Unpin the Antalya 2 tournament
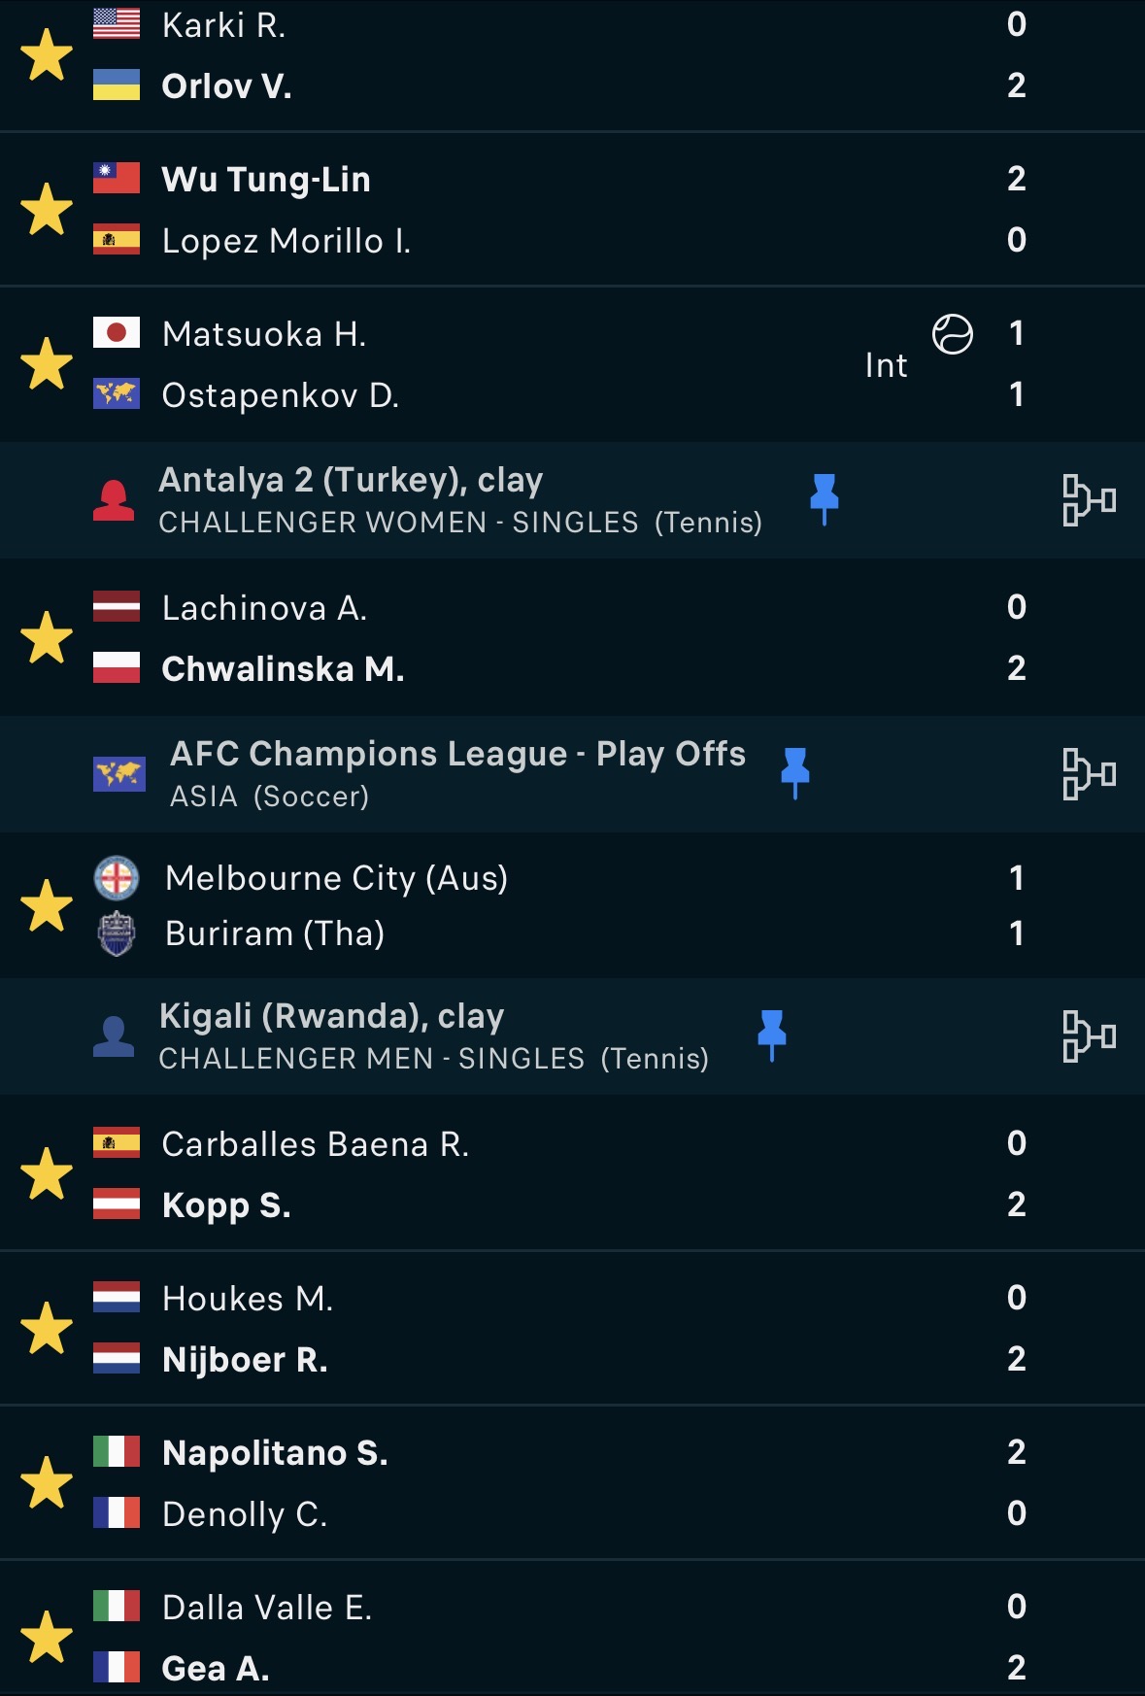The width and height of the screenshot is (1145, 1696). click(824, 499)
